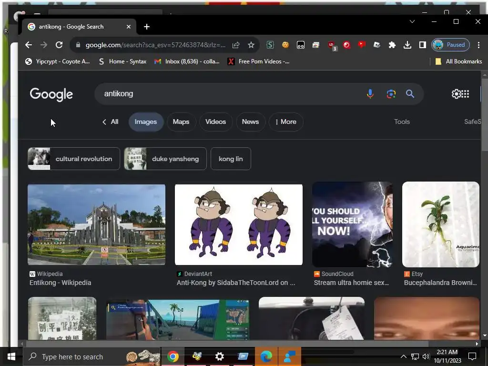Search by image with Google Lens
The image size is (488, 366).
(391, 94)
